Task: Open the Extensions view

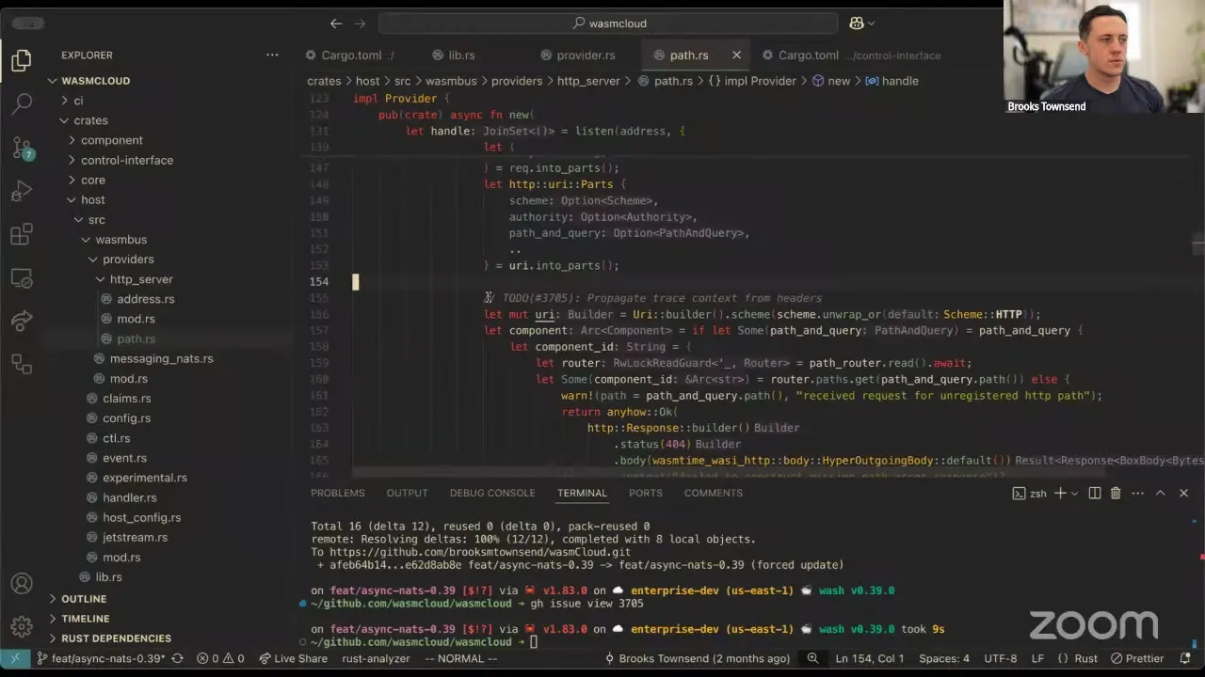Action: (x=21, y=235)
